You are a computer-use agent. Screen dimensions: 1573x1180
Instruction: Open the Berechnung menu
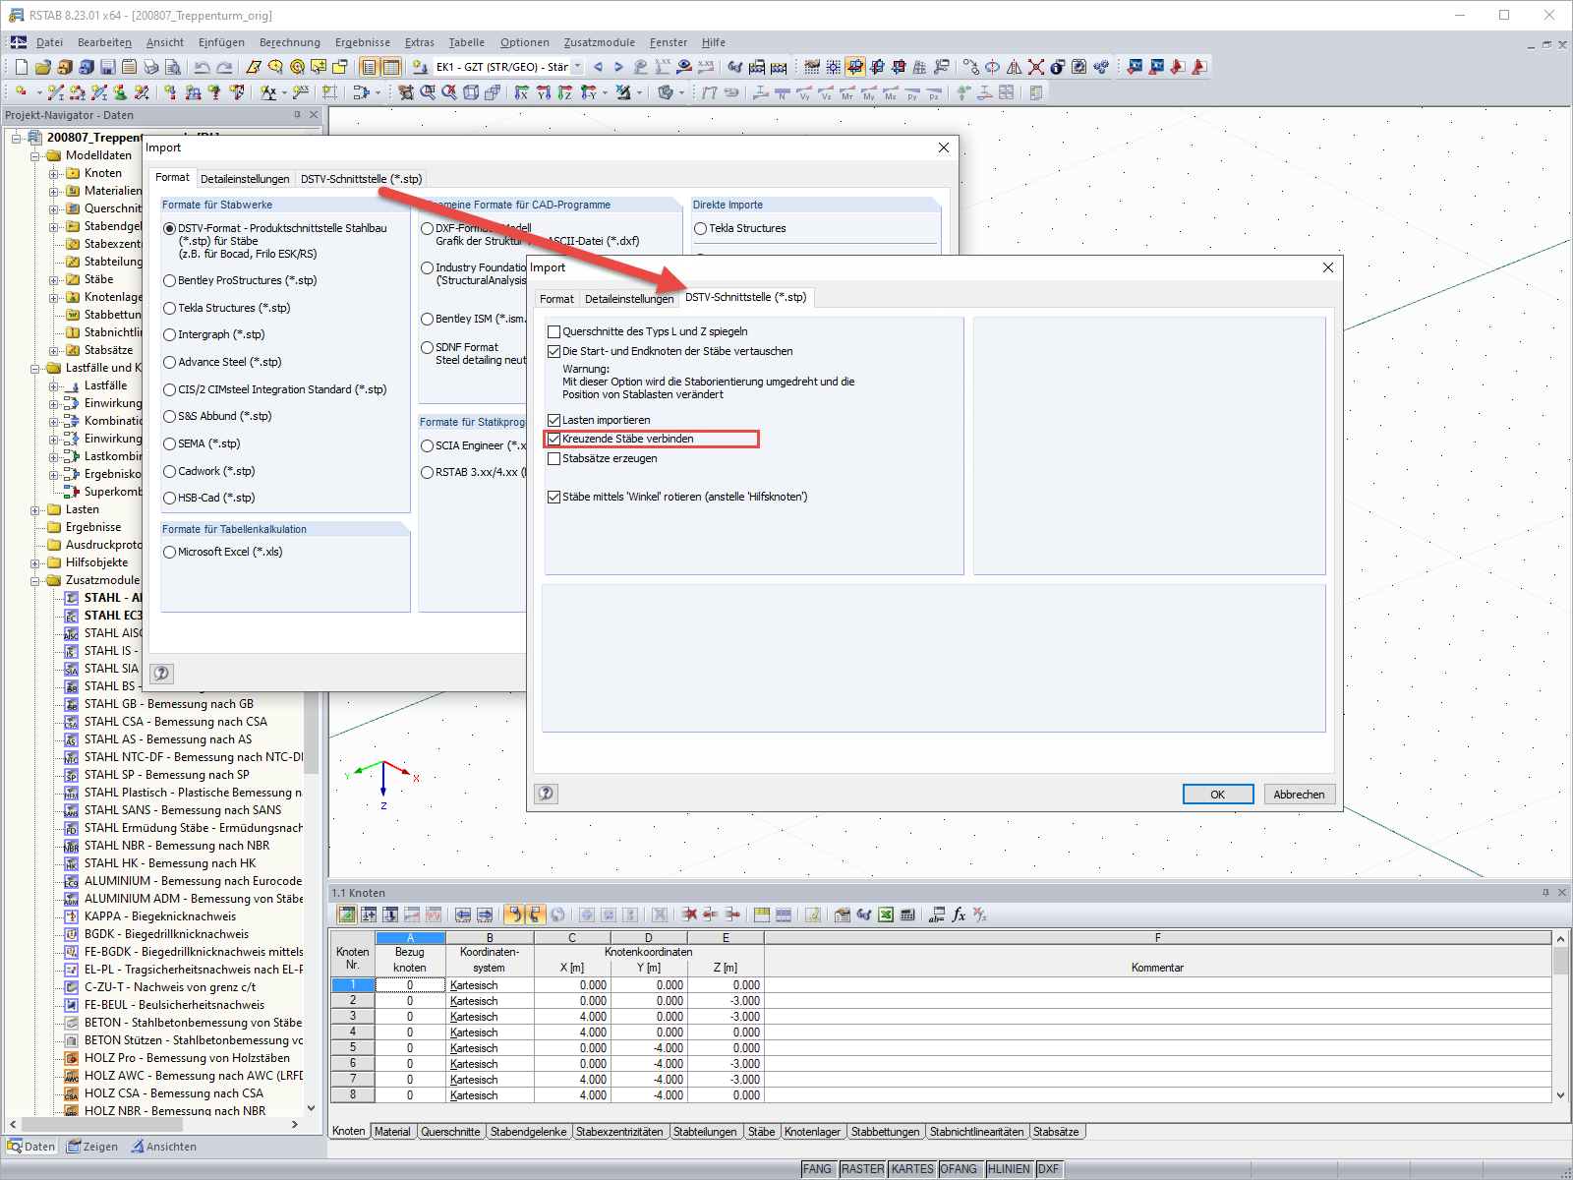click(290, 42)
